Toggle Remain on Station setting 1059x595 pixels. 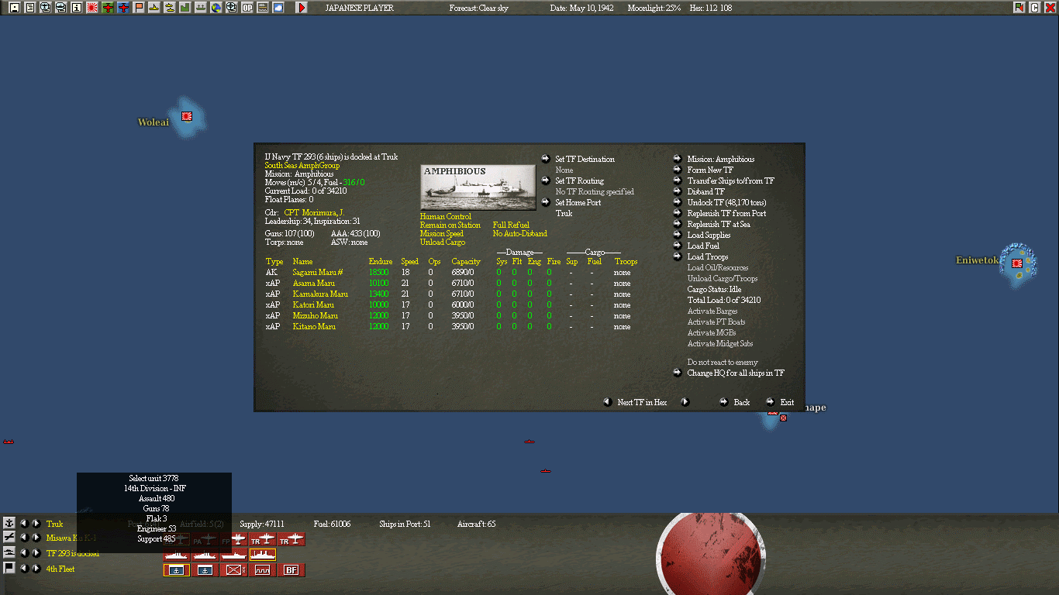point(450,225)
